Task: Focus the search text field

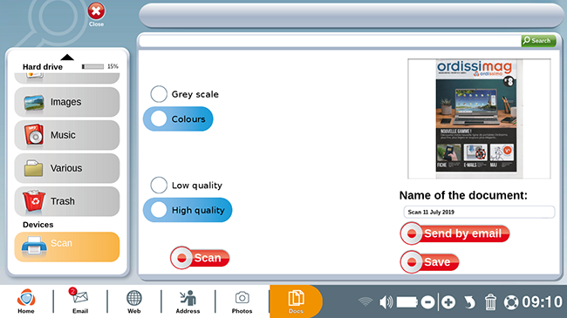Action: coord(330,41)
